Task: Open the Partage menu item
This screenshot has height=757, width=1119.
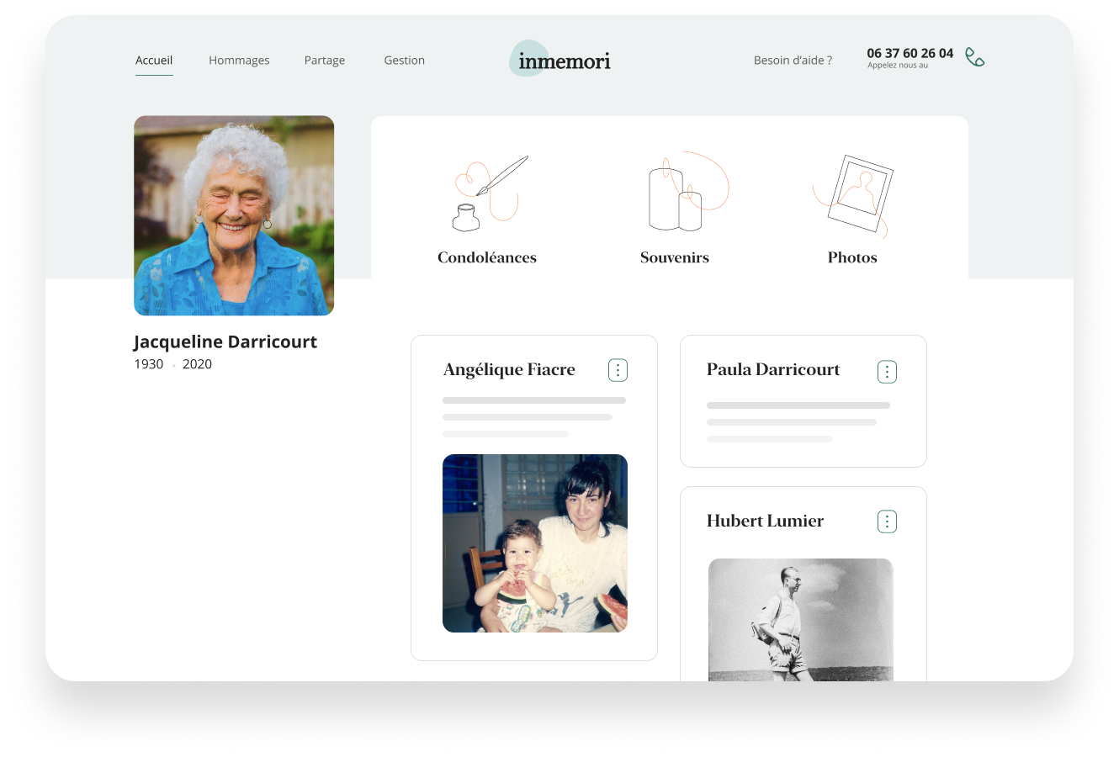Action: pyautogui.click(x=325, y=61)
